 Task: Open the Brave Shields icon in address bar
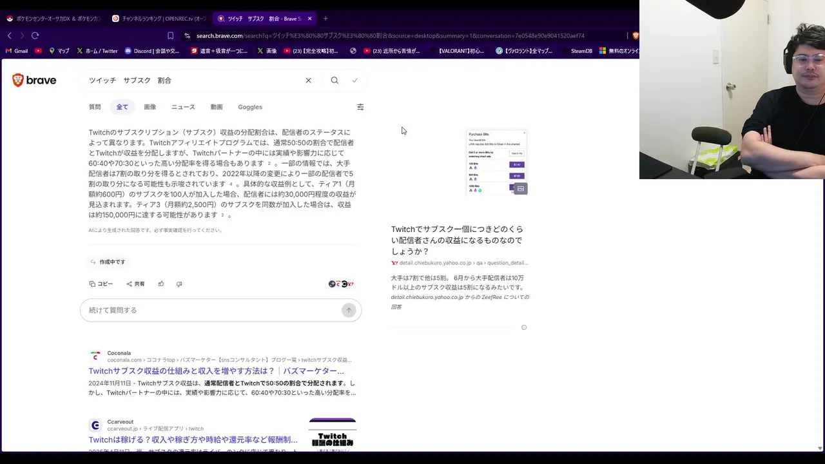(x=636, y=35)
